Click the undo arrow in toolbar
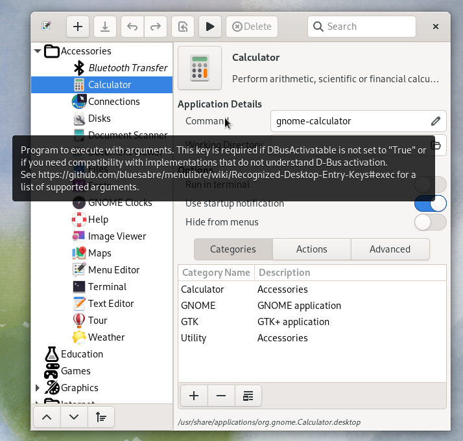The width and height of the screenshot is (463, 441). [x=132, y=27]
